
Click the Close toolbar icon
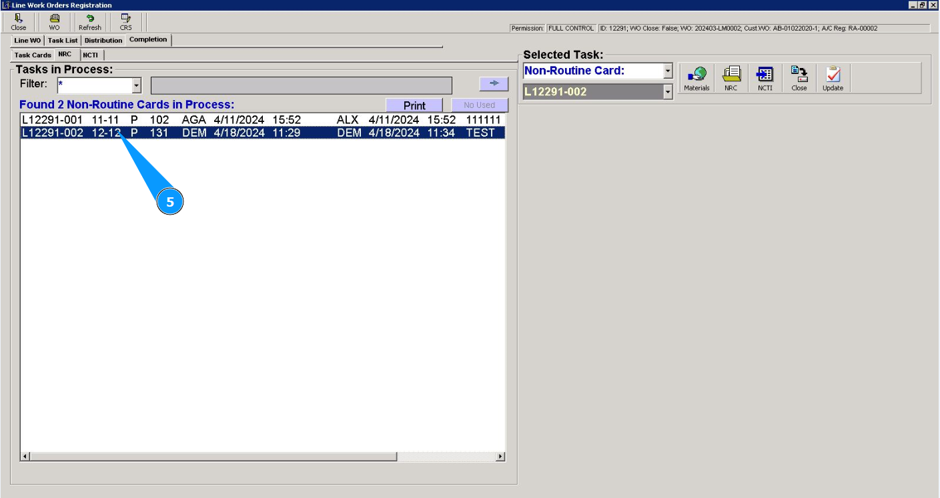pyautogui.click(x=19, y=22)
